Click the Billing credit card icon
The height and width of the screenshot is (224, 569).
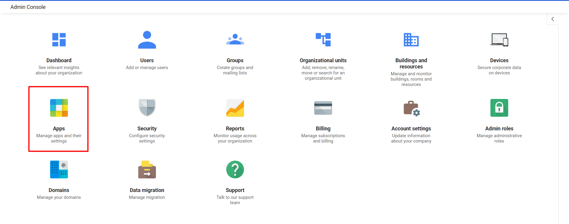coord(323,108)
